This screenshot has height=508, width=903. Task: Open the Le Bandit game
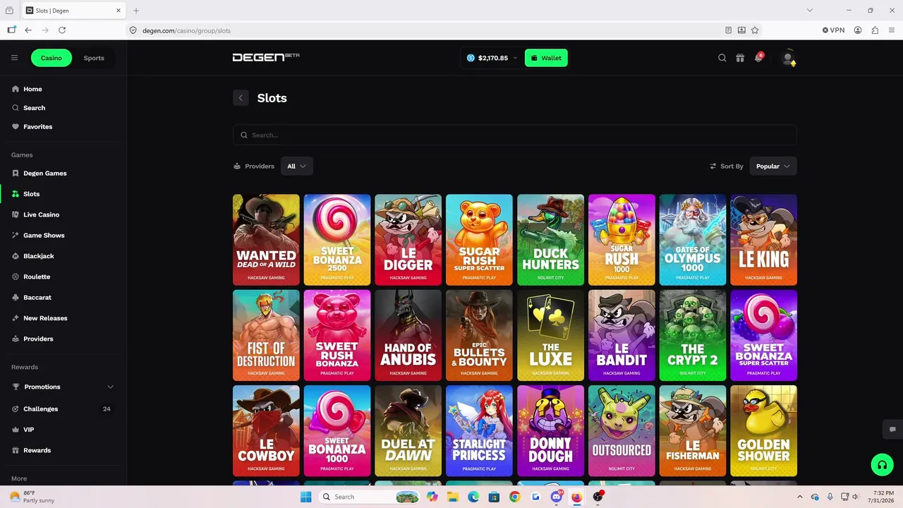pyautogui.click(x=622, y=335)
